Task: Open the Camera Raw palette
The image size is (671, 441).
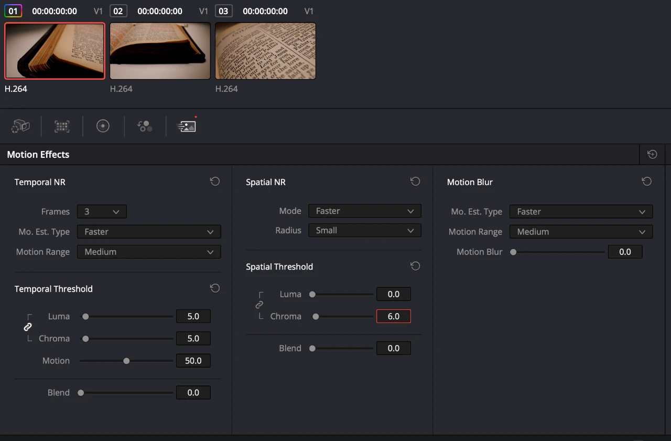Action: tap(20, 126)
